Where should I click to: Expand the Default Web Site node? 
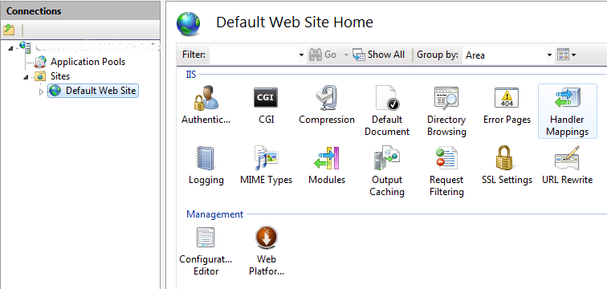[x=42, y=92]
